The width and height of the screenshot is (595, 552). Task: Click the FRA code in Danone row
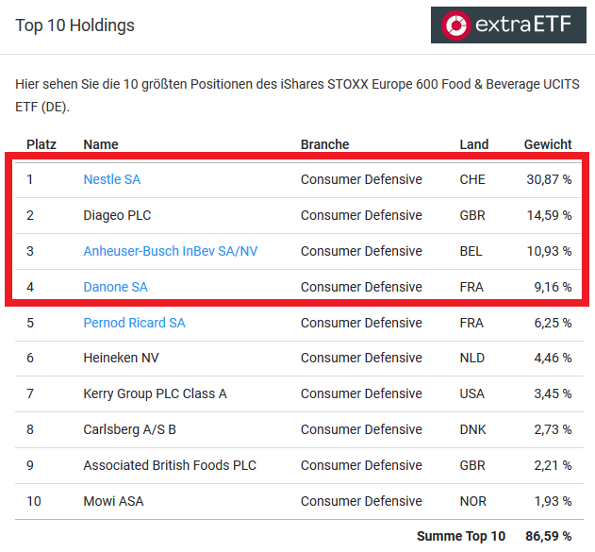[471, 287]
